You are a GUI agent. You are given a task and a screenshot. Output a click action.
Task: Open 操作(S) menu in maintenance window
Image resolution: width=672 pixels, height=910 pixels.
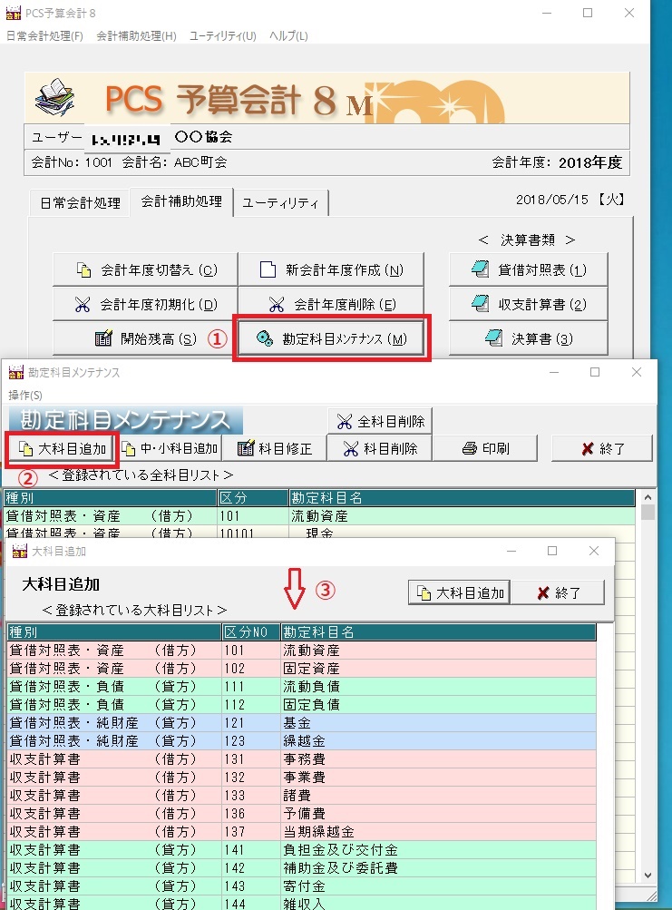point(25,396)
